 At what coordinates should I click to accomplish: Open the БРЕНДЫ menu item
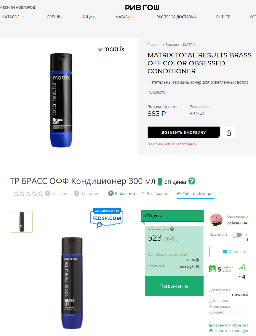coord(55,17)
